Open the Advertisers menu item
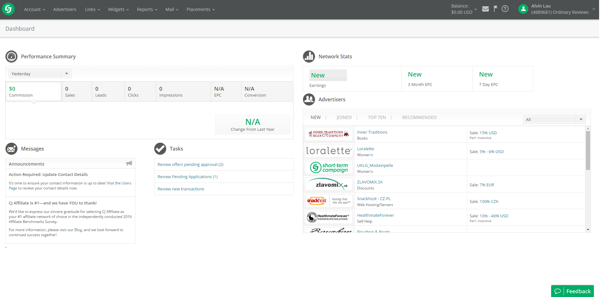601x297 pixels. pos(65,9)
